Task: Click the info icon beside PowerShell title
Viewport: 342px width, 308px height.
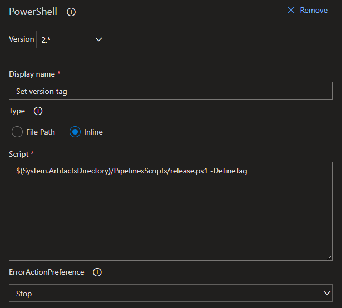Action: click(x=71, y=12)
